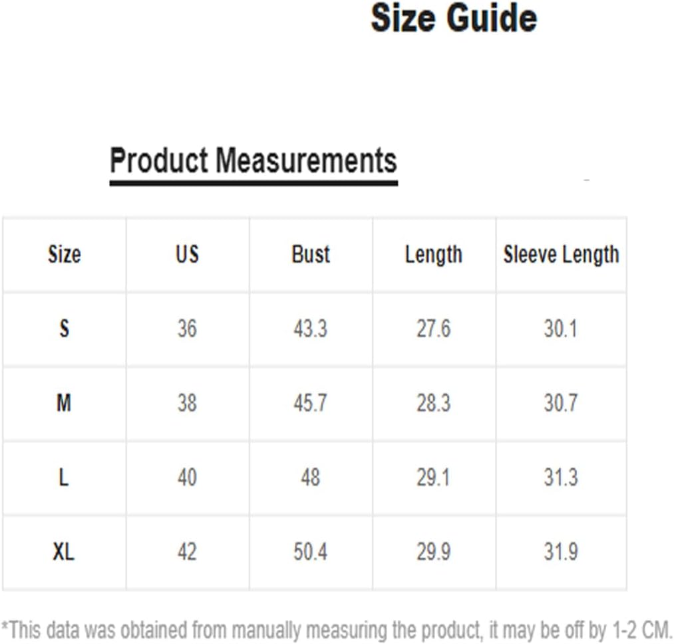This screenshot has height=644, width=674.
Task: Click sleeve length value 31.3
Action: tap(560, 478)
